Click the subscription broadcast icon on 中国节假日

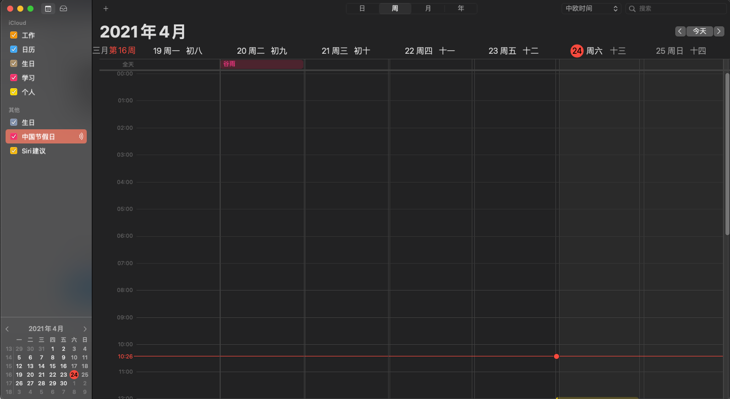(81, 136)
